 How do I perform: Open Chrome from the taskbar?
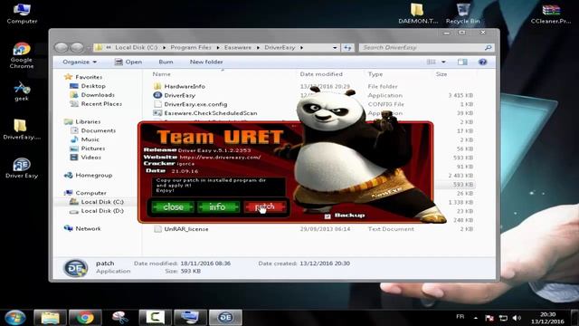(85, 318)
